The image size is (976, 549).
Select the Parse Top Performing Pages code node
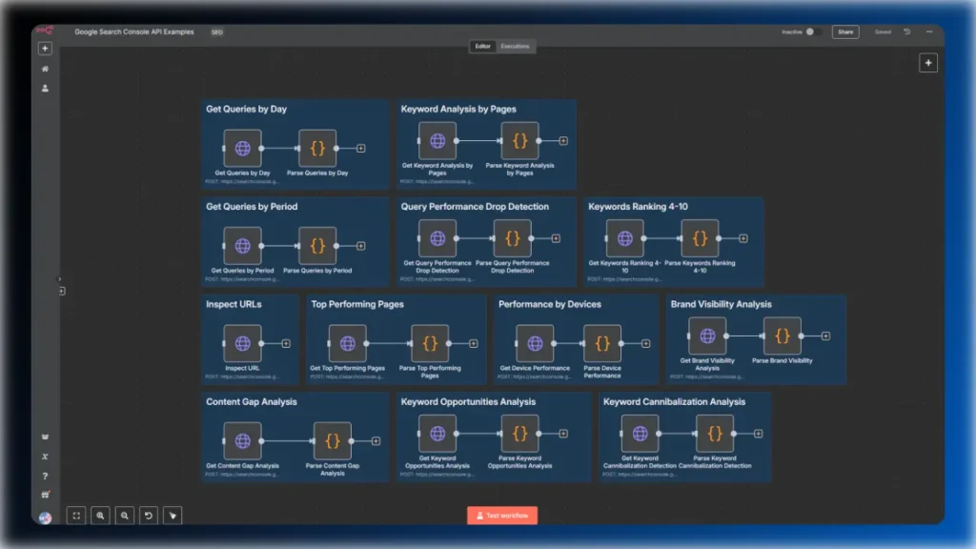pyautogui.click(x=430, y=343)
